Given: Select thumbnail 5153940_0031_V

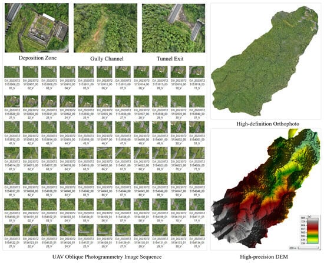Looking at the screenshot, I should click(x=197, y=101).
